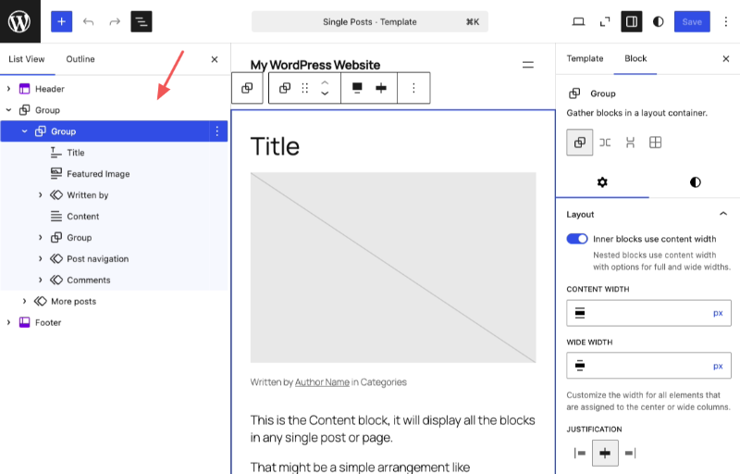Open the Change items justification toolbar icon
The image size is (740, 474).
coord(381,88)
